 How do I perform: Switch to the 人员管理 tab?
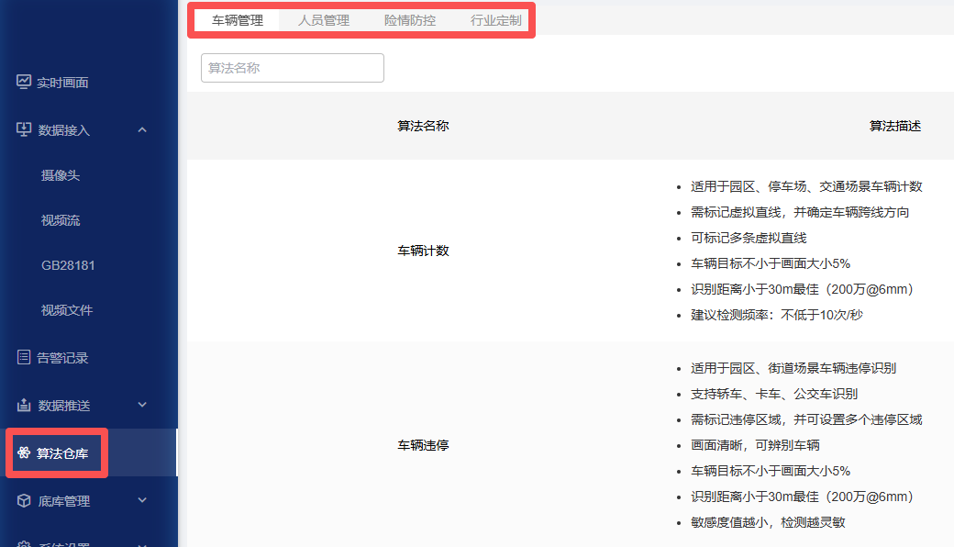click(324, 20)
